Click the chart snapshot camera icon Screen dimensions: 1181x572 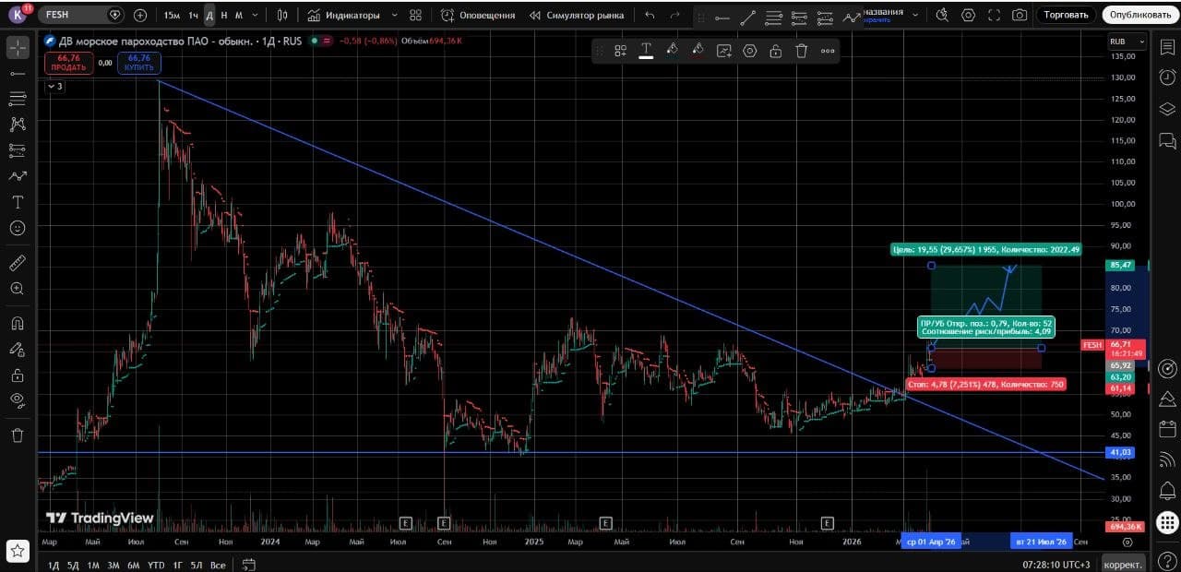[1020, 15]
